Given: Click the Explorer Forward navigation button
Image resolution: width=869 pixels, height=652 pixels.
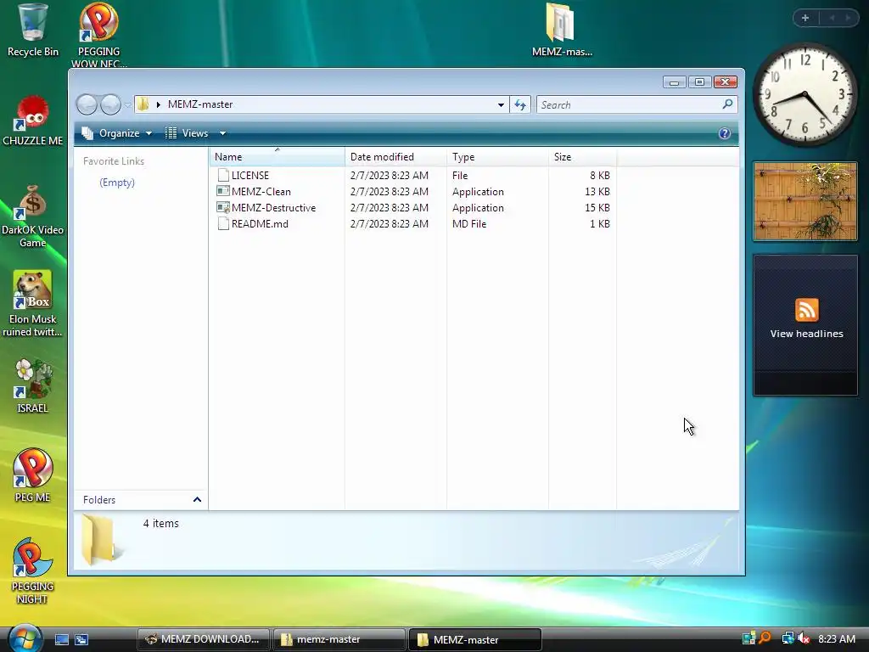Looking at the screenshot, I should [x=111, y=104].
